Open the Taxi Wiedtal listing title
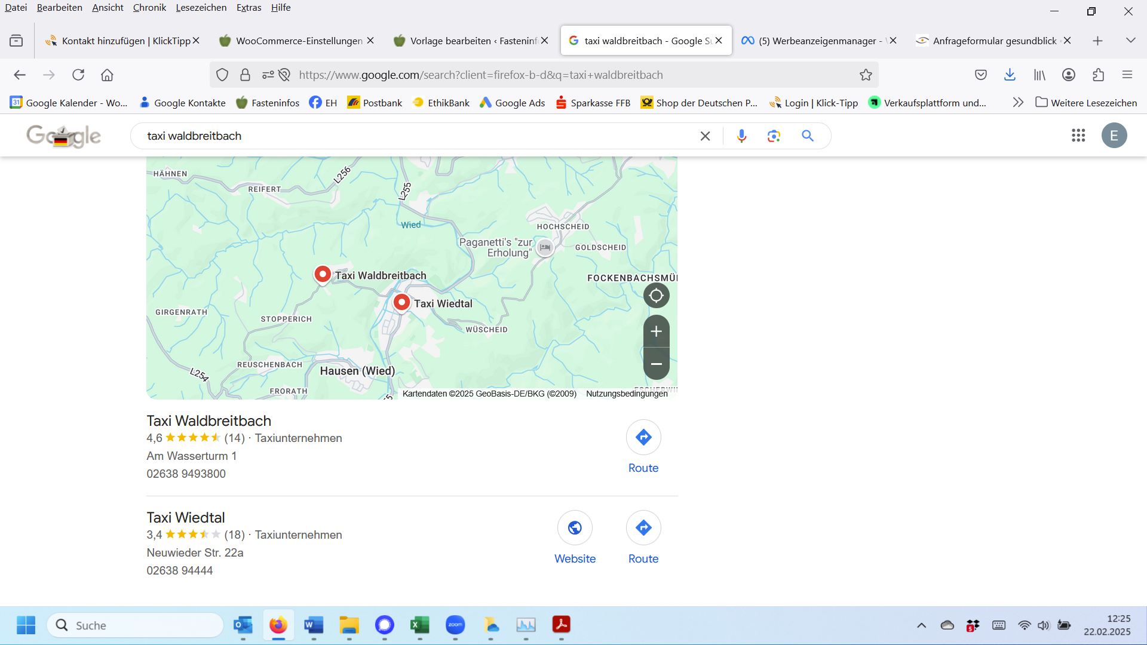The width and height of the screenshot is (1147, 645). (x=186, y=517)
